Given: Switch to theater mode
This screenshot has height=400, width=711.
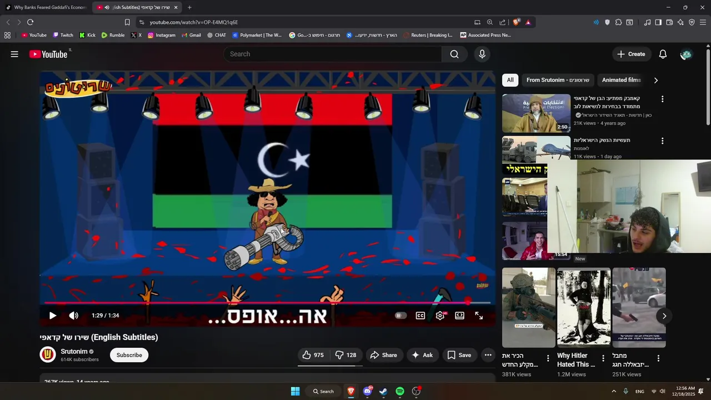Looking at the screenshot, I should click(459, 316).
